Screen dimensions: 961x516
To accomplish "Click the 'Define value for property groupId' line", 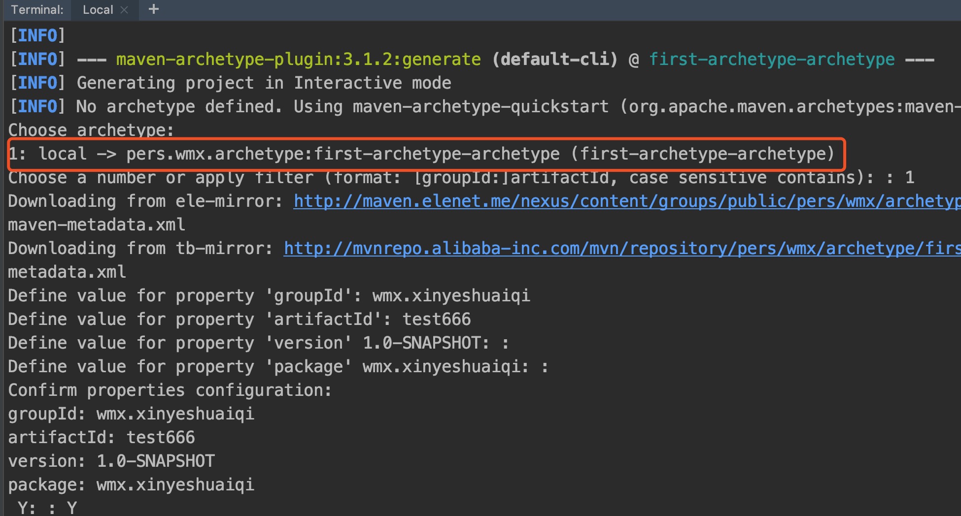I will 269,295.
